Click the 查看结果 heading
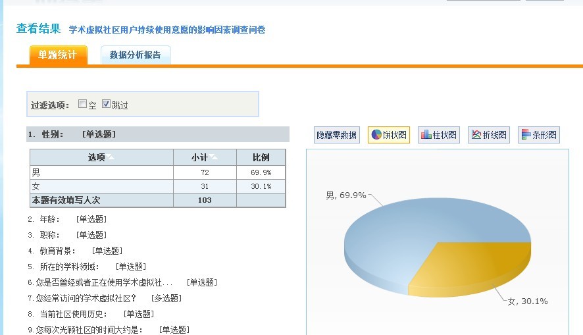 click(x=38, y=28)
